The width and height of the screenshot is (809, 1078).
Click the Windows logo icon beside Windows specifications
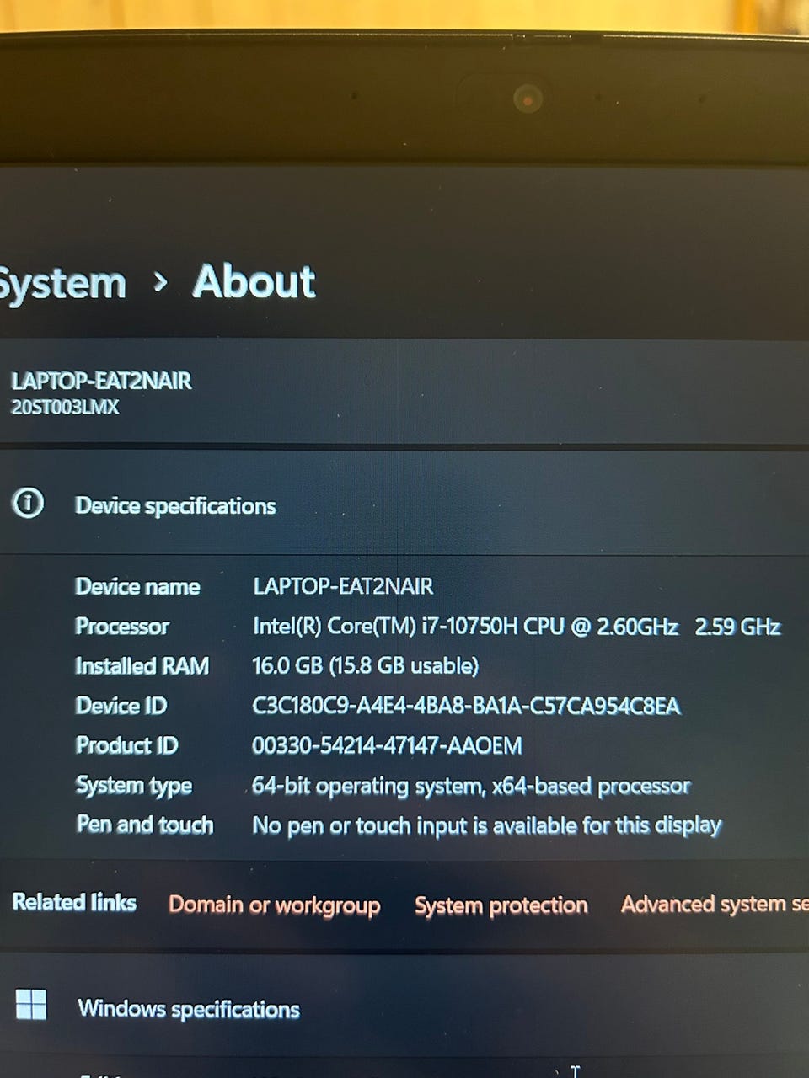31,1005
